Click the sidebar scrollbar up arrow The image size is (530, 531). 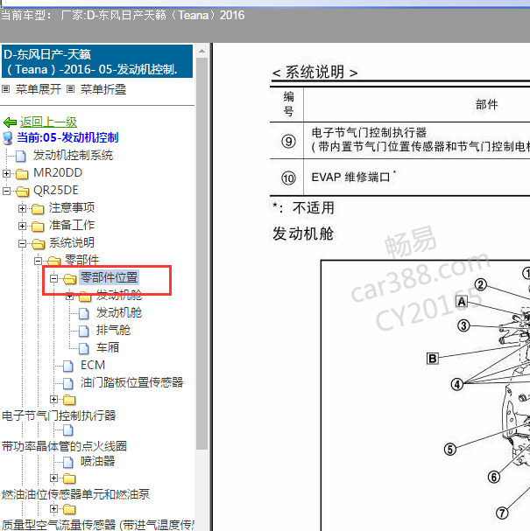click(x=201, y=51)
